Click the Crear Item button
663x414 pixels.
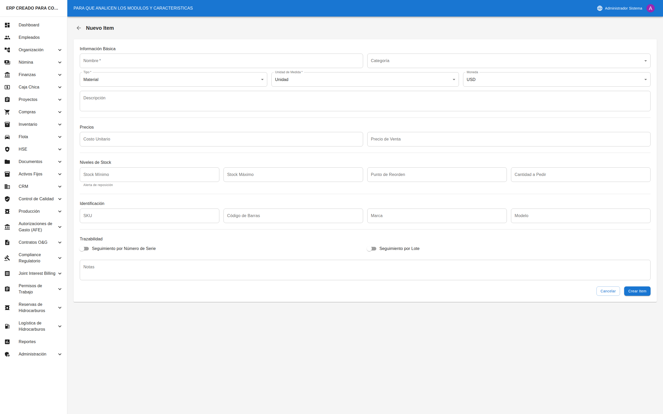pos(637,291)
